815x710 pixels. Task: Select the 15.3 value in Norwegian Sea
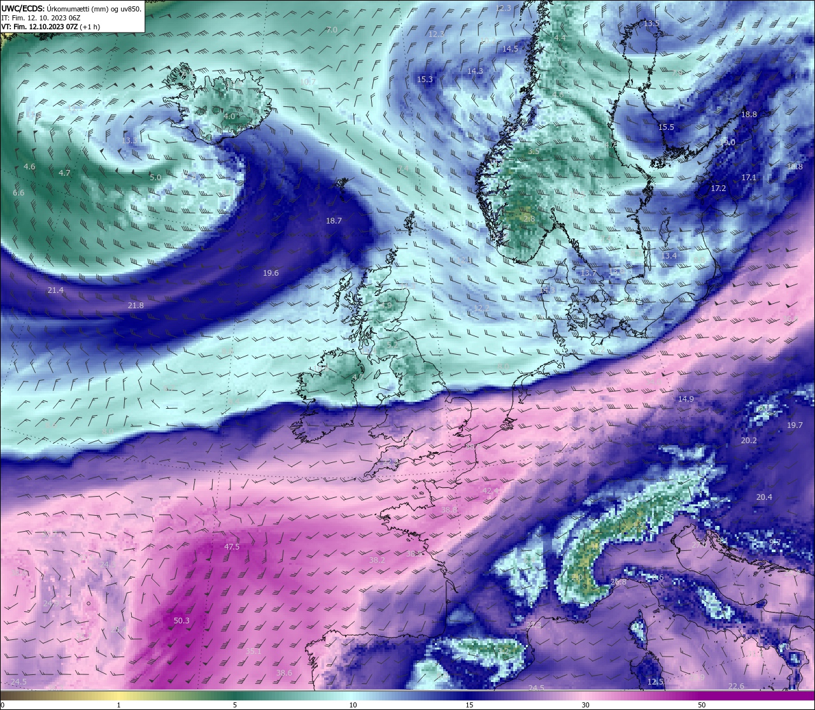coord(425,80)
